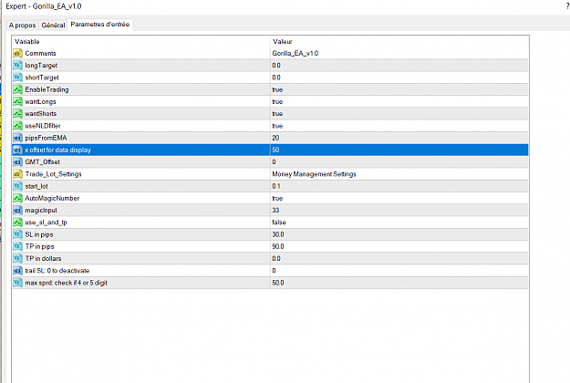Select the AutoMagicNumber variable name

point(52,198)
